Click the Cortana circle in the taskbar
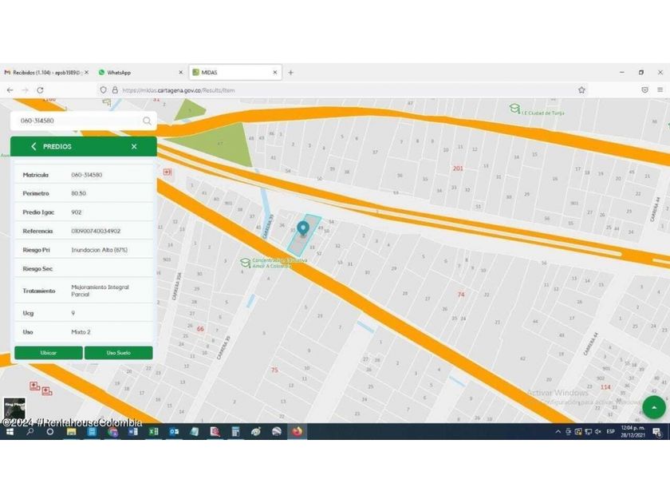This screenshot has height=503, width=670. 50,432
